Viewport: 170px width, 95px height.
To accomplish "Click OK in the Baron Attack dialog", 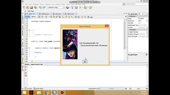I will tap(85, 62).
